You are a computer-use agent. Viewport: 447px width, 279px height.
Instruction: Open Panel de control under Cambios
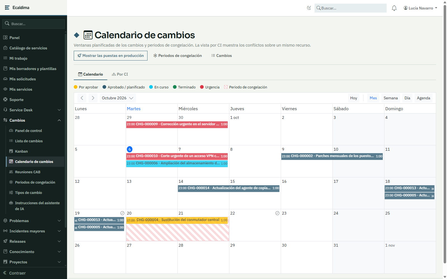(35, 131)
